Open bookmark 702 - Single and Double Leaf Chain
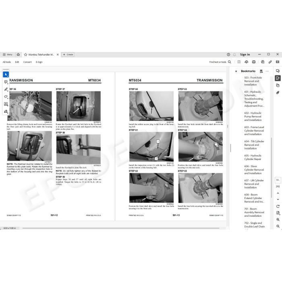 tap(254, 225)
